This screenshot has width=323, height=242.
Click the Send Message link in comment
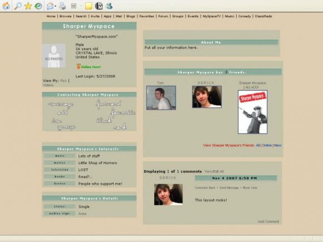point(229,187)
